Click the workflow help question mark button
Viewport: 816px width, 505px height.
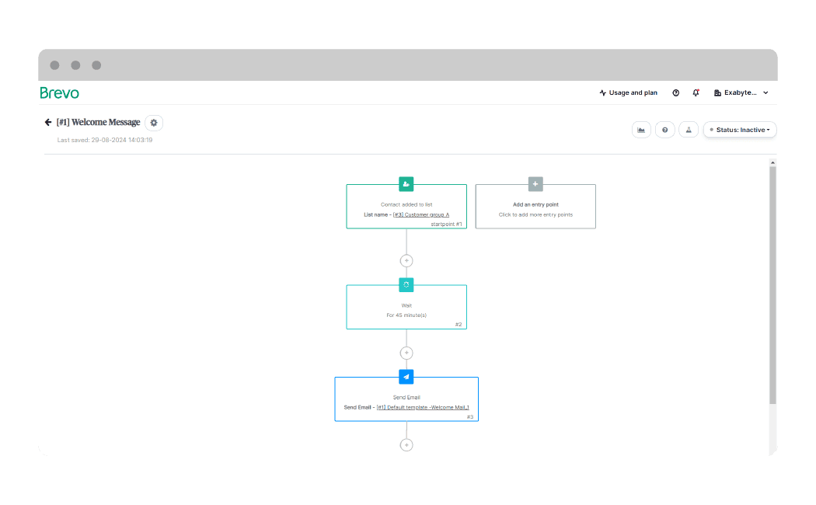tap(664, 130)
